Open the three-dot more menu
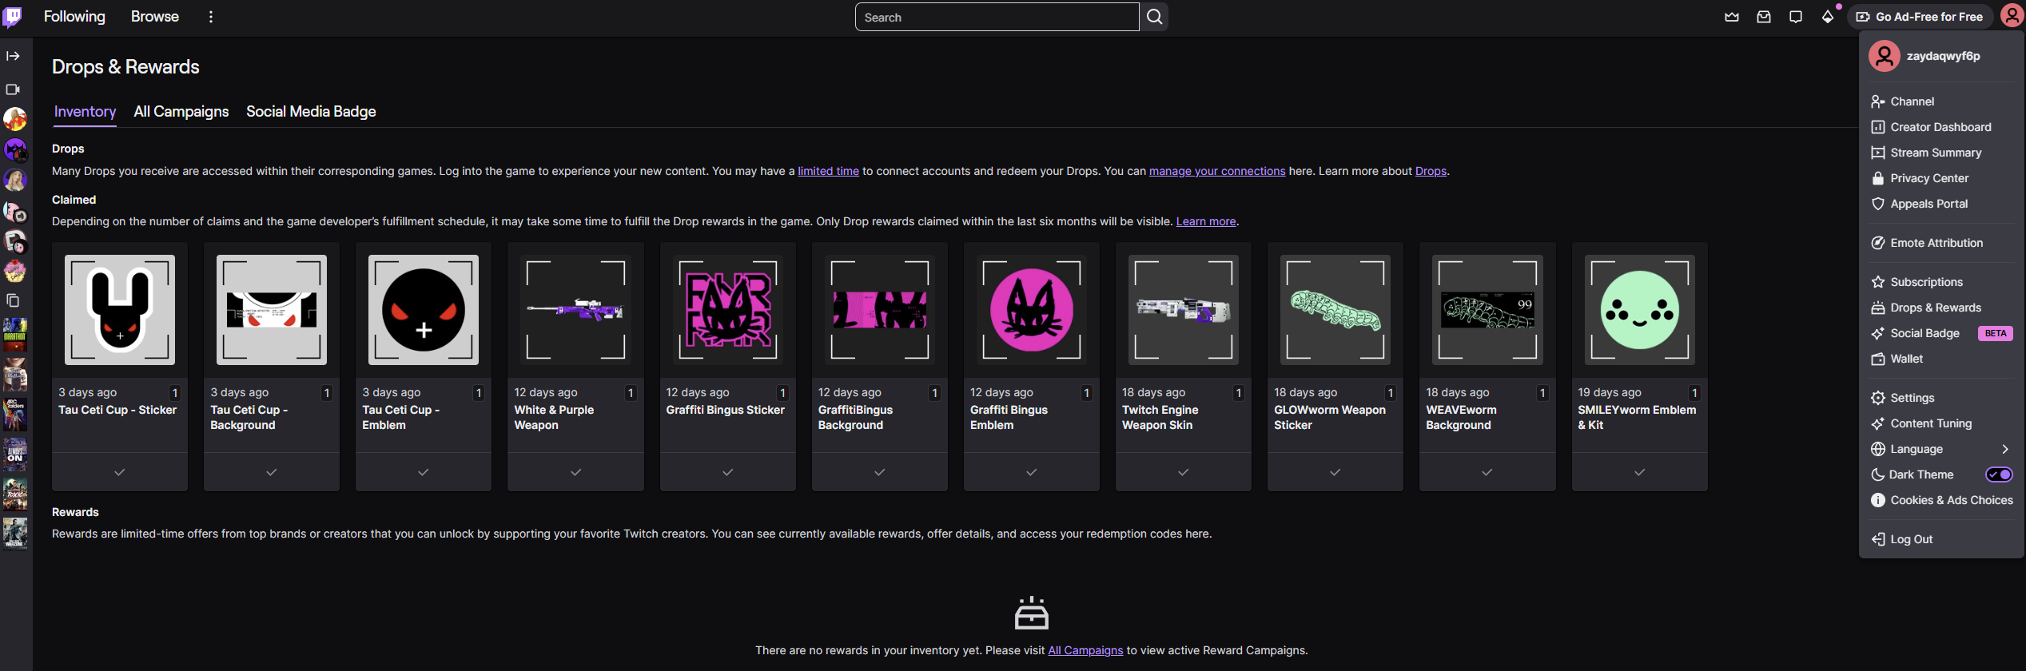 point(211,17)
